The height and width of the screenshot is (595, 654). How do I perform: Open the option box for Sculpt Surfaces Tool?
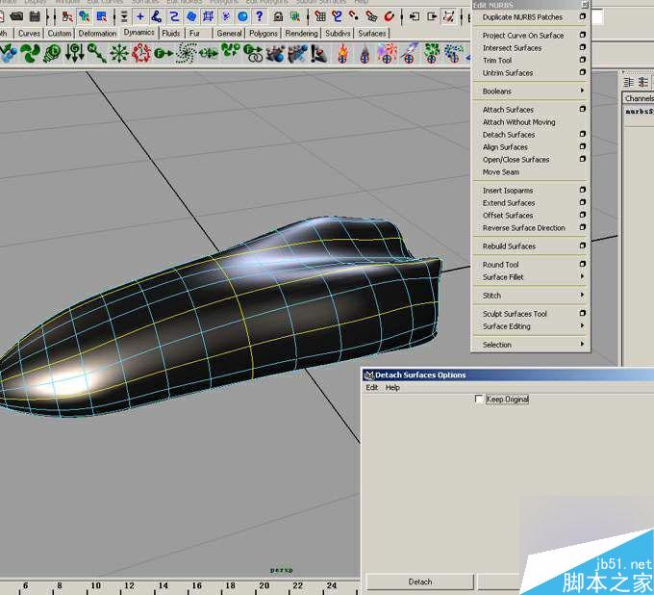click(583, 313)
